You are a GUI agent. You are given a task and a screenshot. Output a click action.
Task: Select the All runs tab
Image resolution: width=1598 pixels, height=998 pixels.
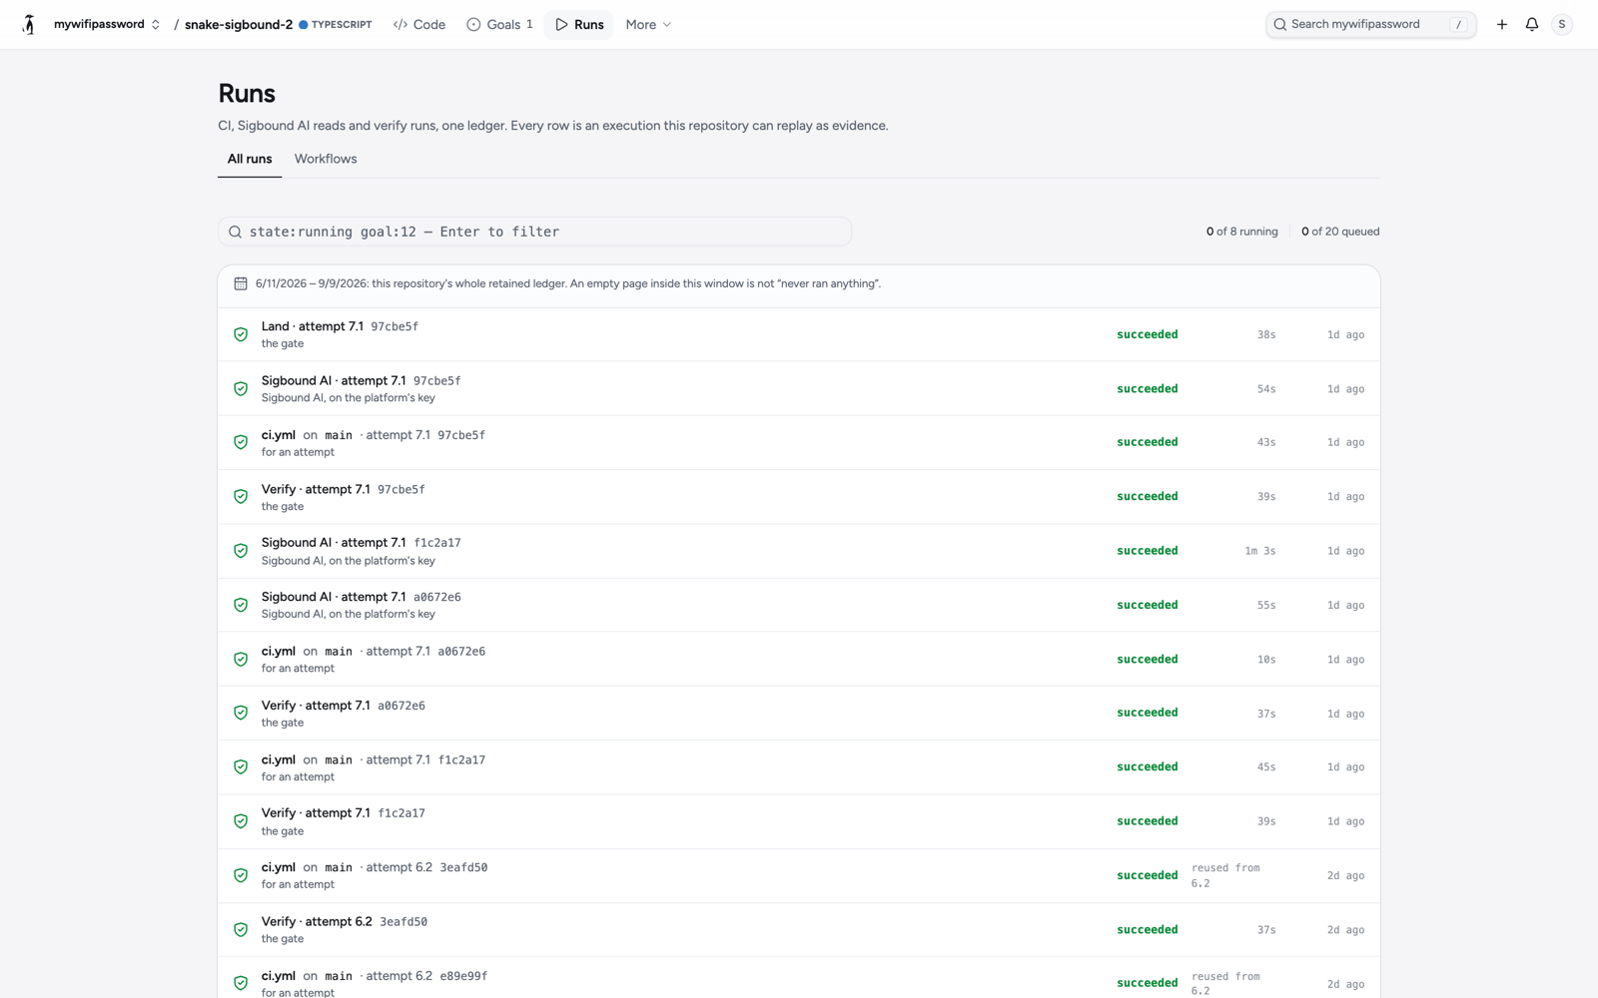(x=250, y=159)
